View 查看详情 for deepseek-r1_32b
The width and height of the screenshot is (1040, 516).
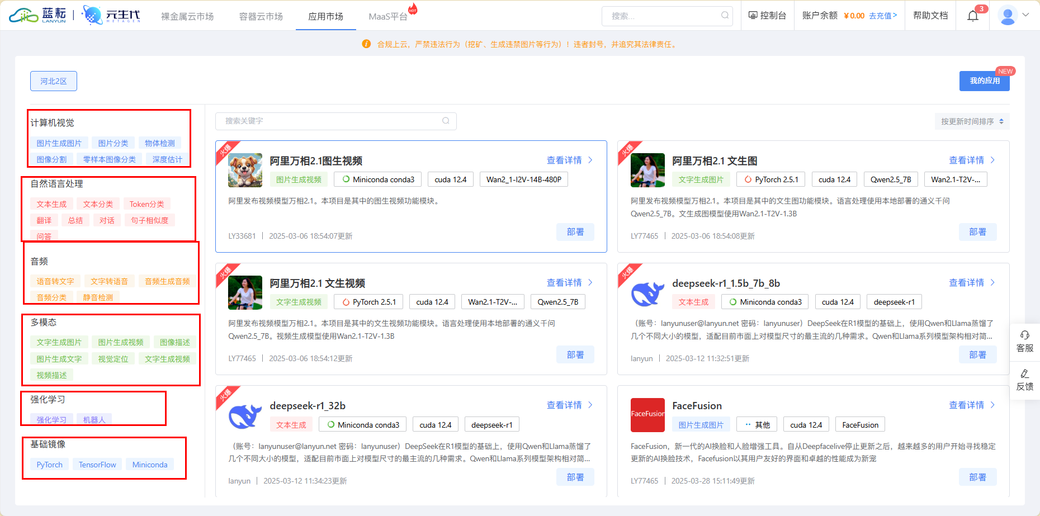coord(570,405)
